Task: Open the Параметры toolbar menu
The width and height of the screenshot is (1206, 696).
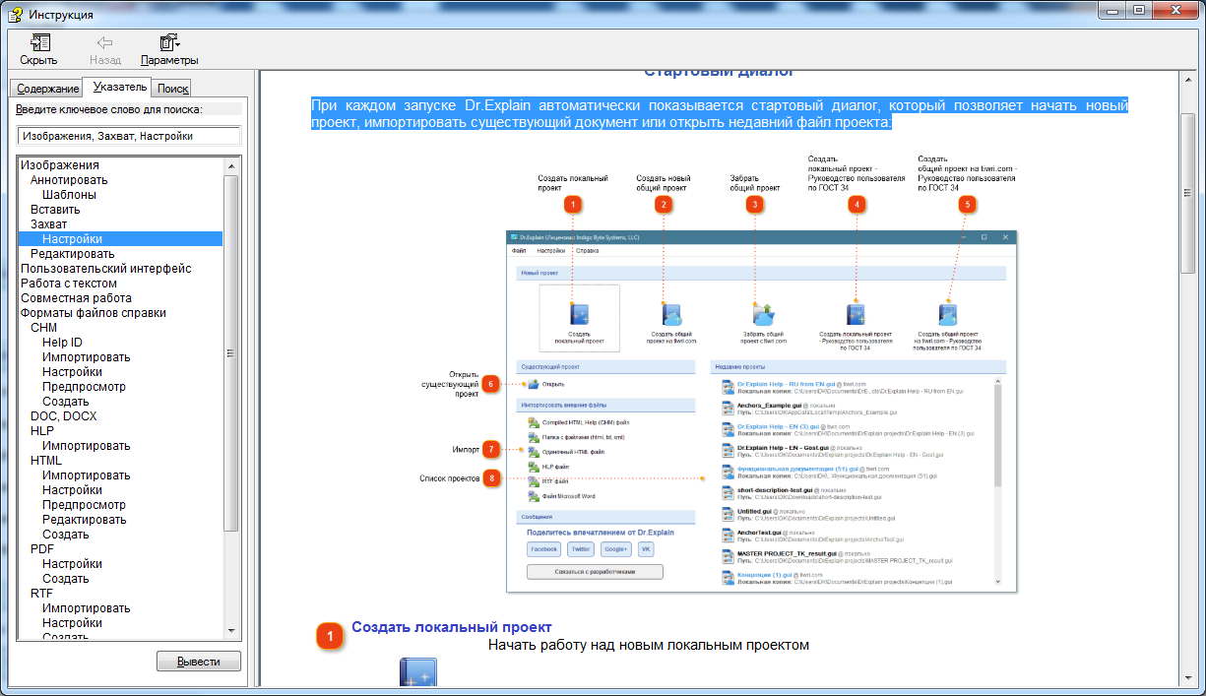Action: 169,50
